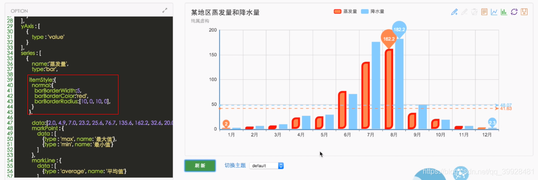Toggle the 降水量 legend series

coord(372,12)
